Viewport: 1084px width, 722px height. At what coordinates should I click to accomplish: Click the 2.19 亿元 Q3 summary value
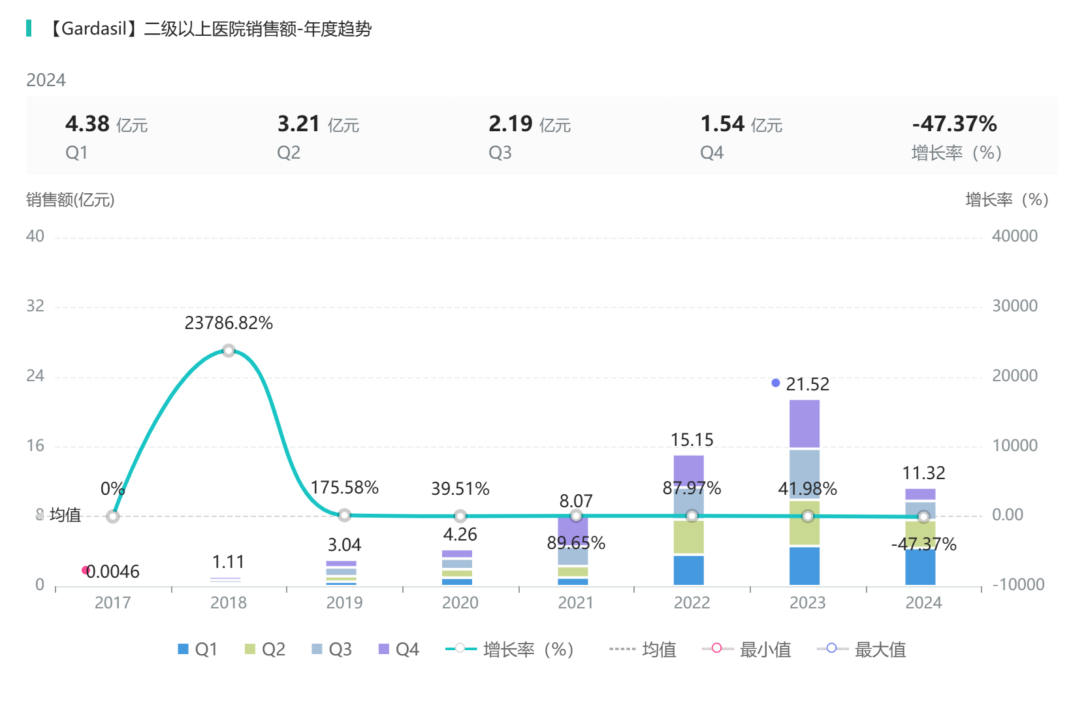coord(530,124)
